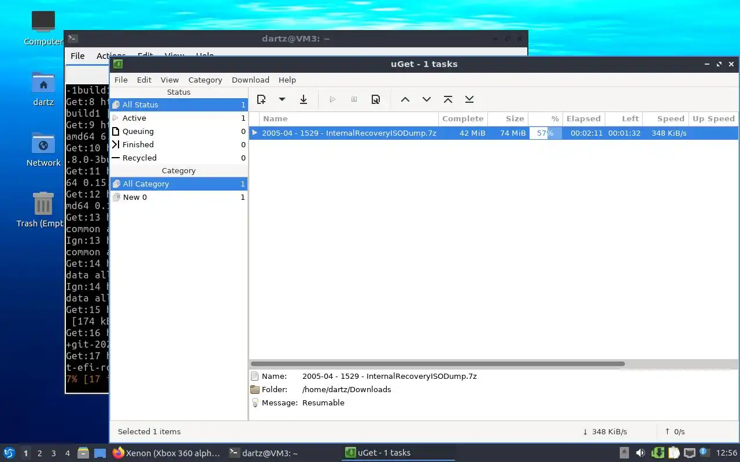The image size is (740, 462).
Task: Click the wired network tray icon
Action: click(x=689, y=453)
